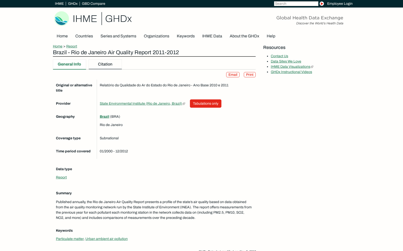Click the GHDx header logo text

tap(118, 19)
